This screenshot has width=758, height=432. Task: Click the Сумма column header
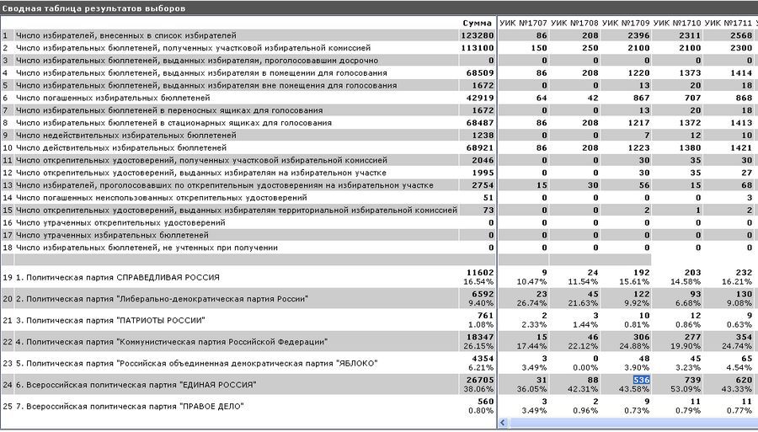(477, 22)
